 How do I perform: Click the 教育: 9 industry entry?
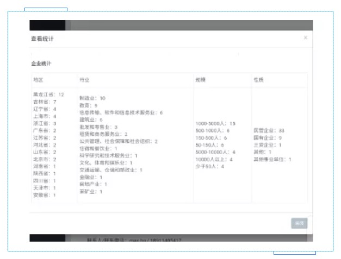click(88, 105)
